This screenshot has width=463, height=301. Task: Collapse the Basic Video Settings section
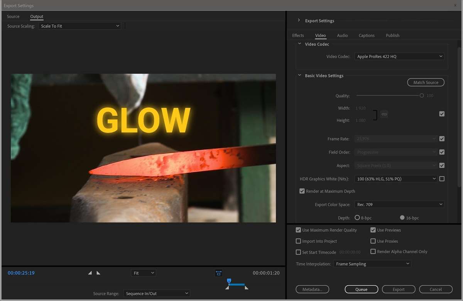[299, 75]
